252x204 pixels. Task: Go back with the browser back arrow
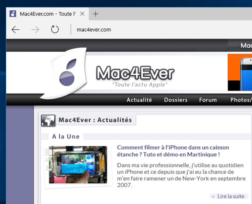15,30
